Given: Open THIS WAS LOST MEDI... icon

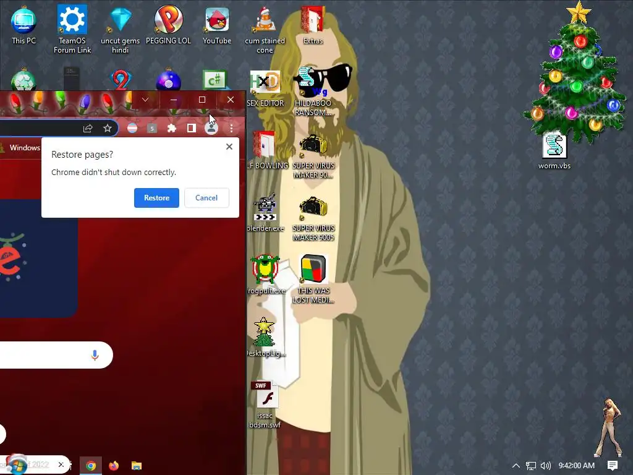Looking at the screenshot, I should pos(313,279).
